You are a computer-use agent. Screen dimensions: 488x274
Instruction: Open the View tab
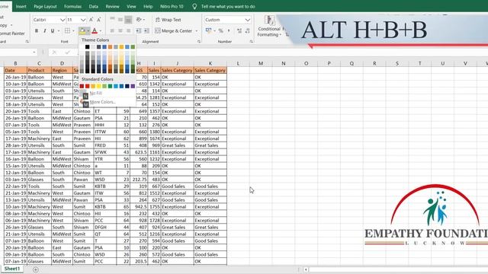coord(131,6)
